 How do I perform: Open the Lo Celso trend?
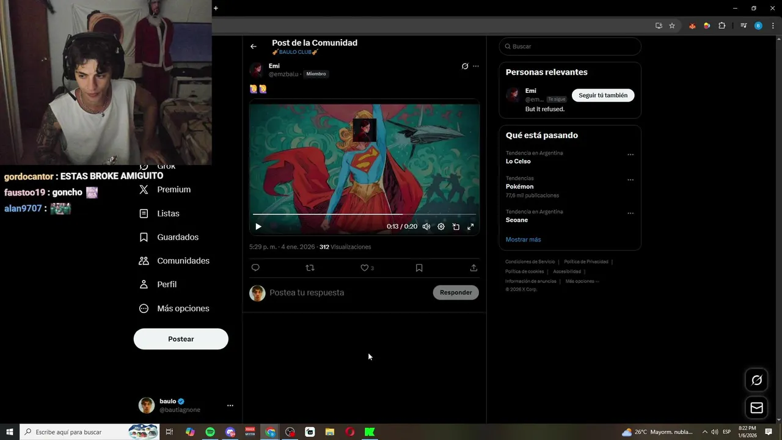pyautogui.click(x=518, y=161)
